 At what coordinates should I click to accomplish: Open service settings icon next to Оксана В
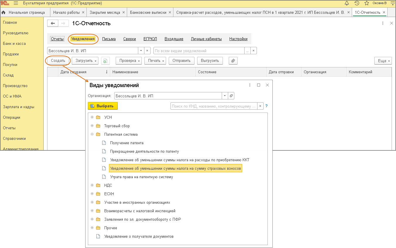[392, 3]
